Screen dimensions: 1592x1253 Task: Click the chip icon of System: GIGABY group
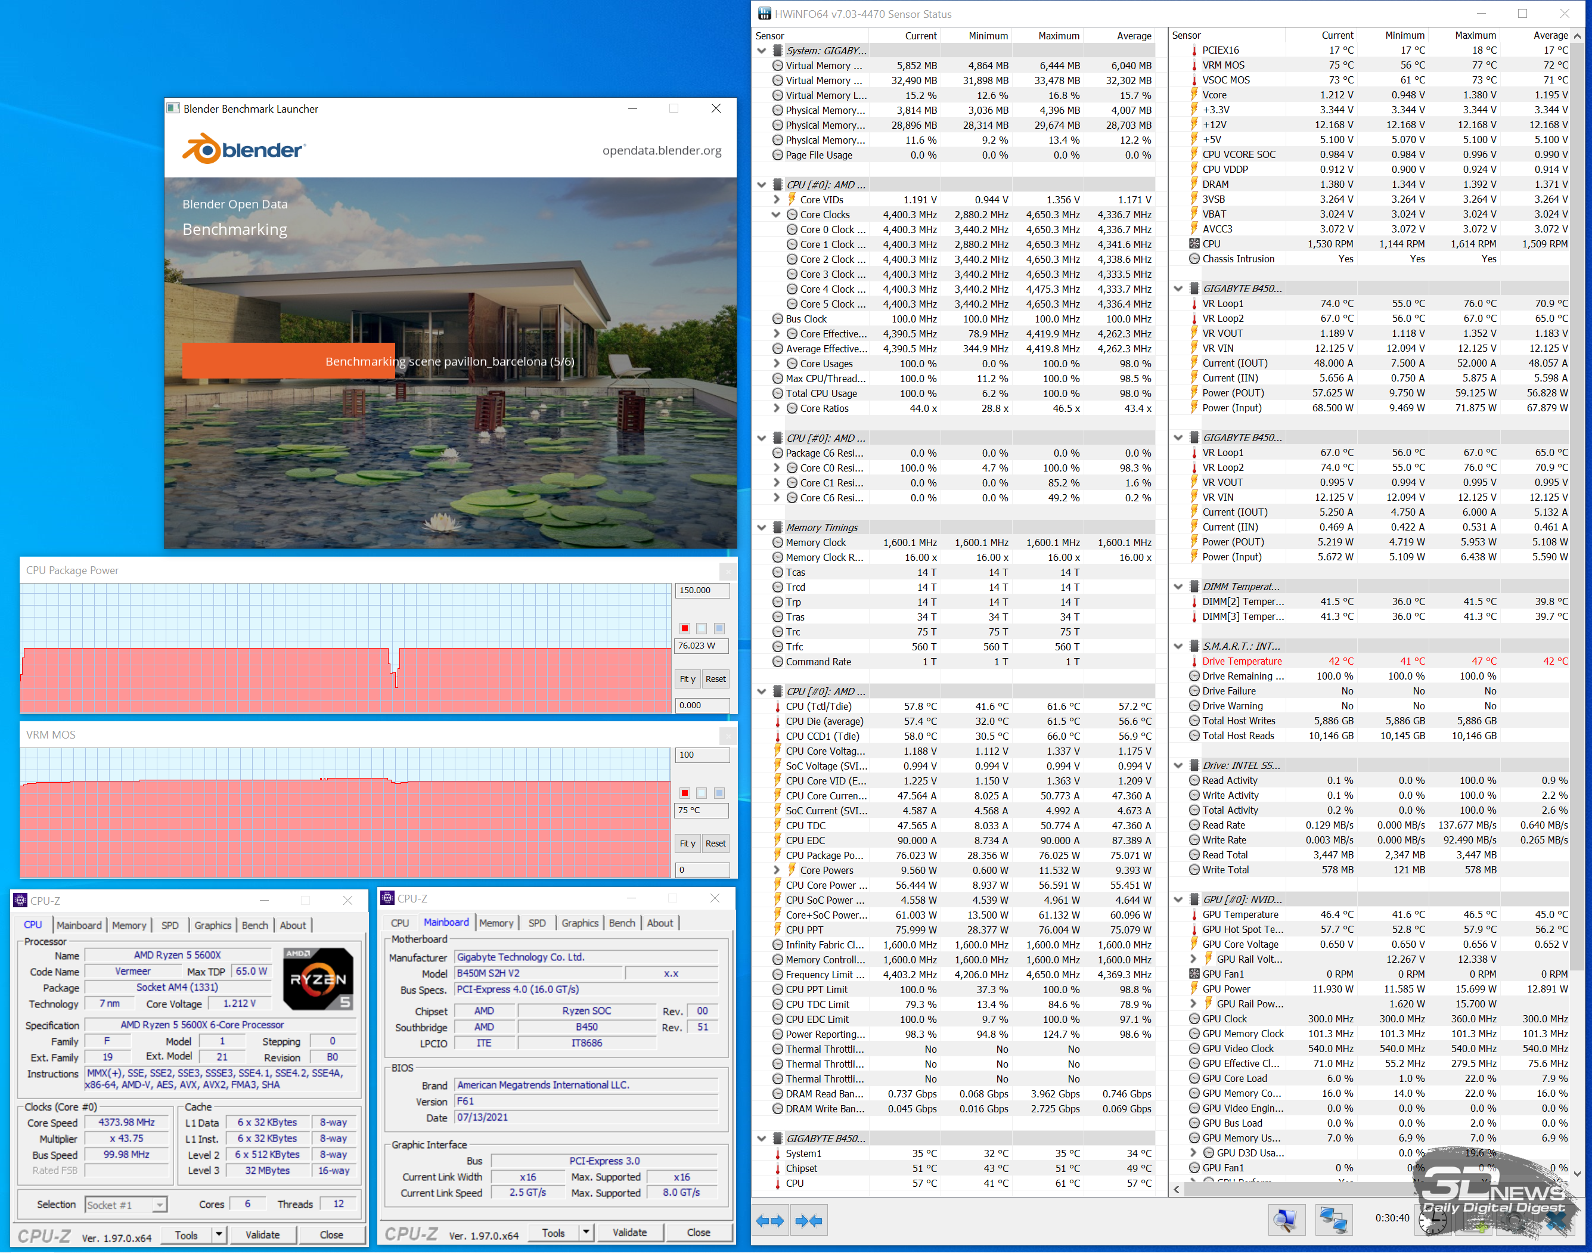pos(777,51)
